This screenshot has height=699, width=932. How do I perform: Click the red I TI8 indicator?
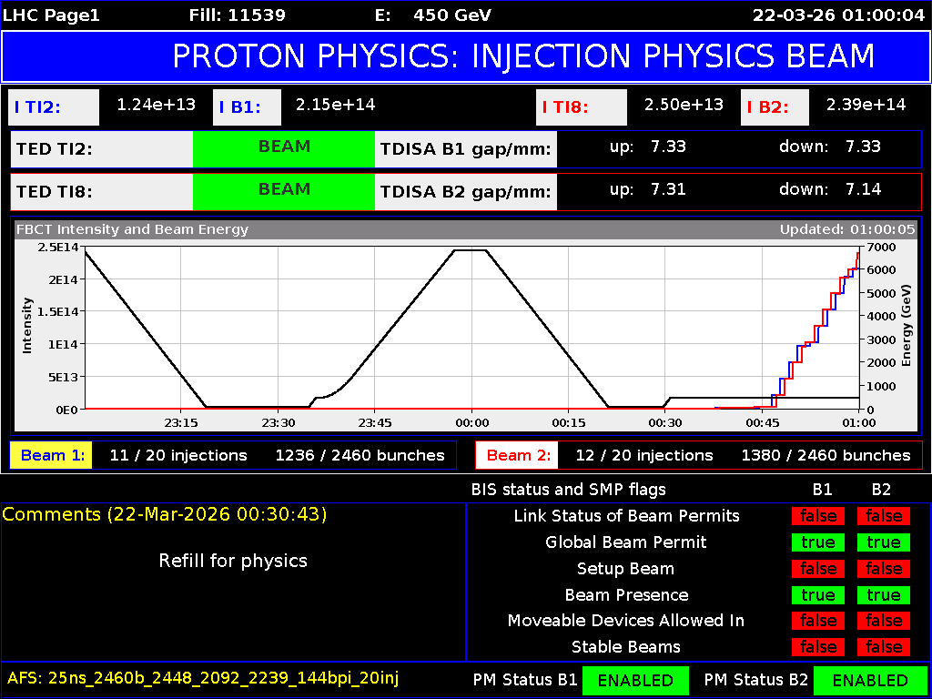pos(582,107)
